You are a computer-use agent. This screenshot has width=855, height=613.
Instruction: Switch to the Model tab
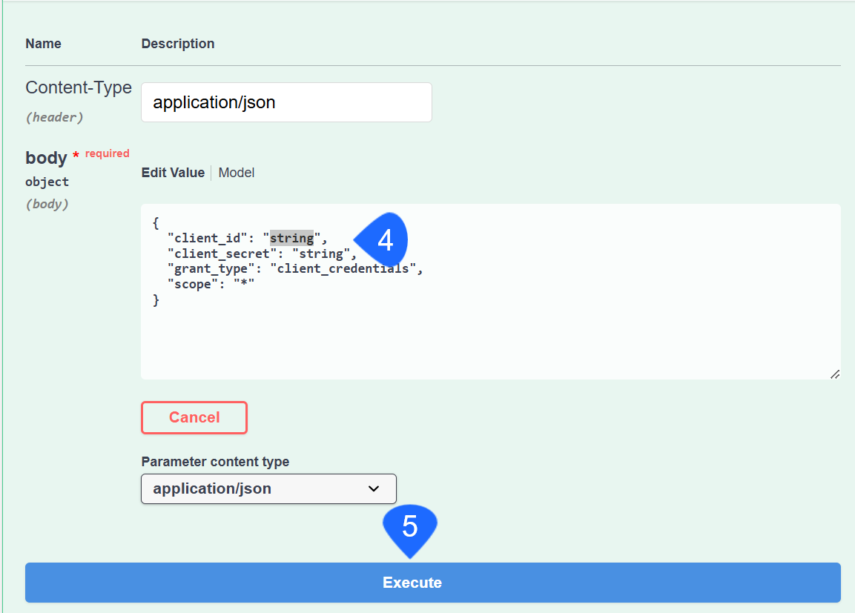[236, 173]
